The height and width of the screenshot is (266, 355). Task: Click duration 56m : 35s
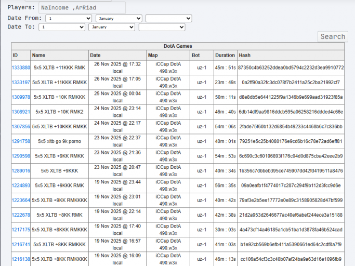(x=225, y=185)
